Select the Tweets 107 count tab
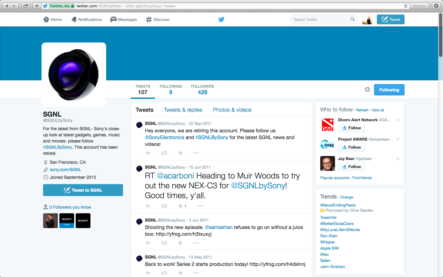This screenshot has height=277, width=443. pos(143,90)
